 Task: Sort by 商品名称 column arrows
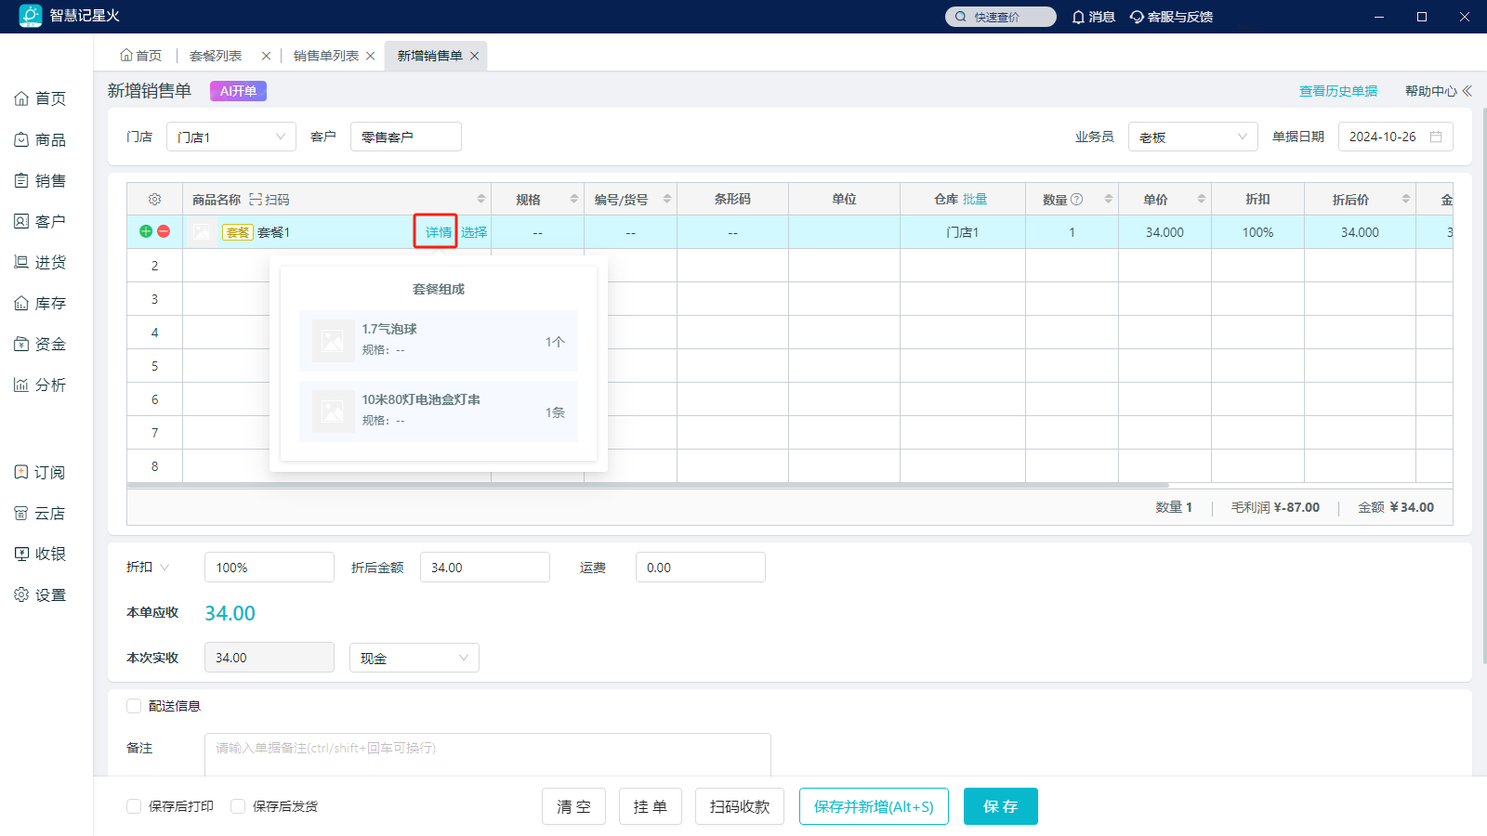point(481,199)
